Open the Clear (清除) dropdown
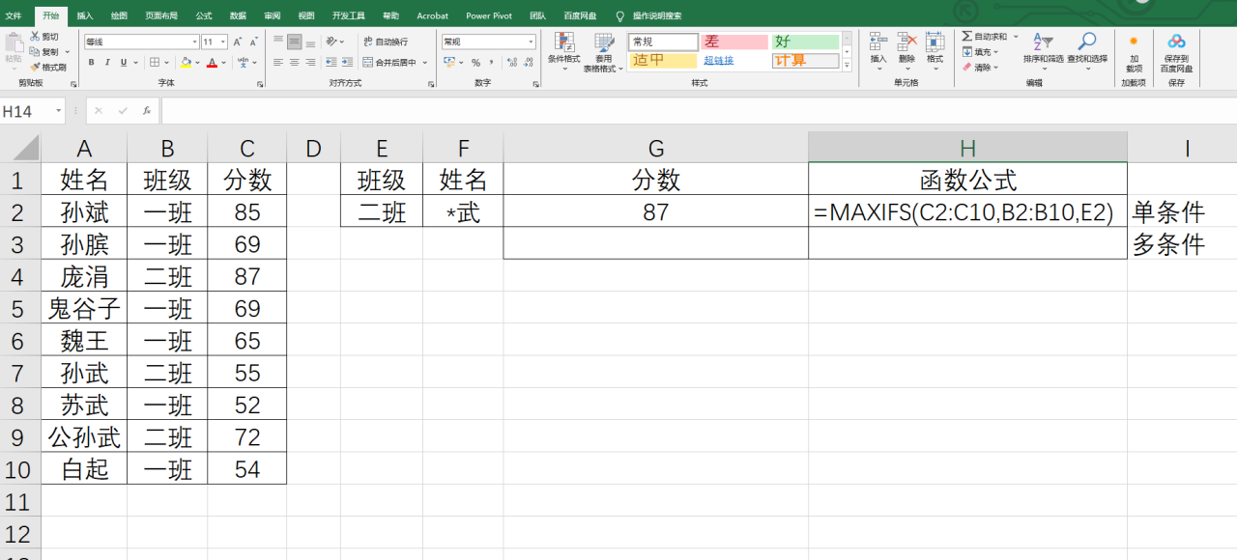 point(981,68)
